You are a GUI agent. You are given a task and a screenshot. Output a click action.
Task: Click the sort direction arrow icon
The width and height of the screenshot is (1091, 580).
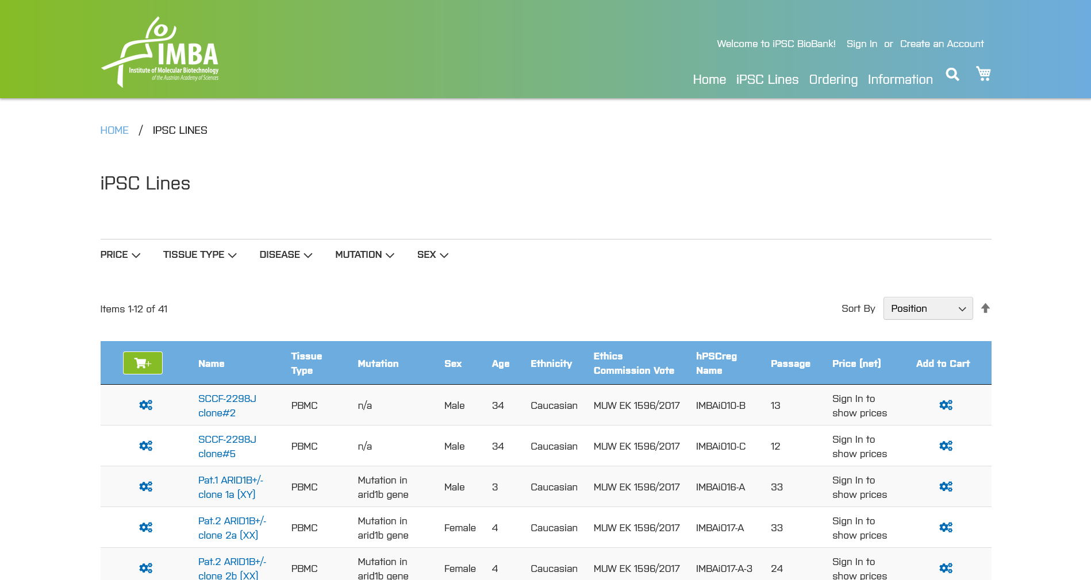point(985,308)
